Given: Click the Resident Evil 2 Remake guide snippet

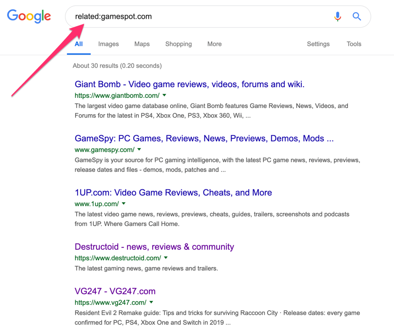Looking at the screenshot, I should pos(217,318).
